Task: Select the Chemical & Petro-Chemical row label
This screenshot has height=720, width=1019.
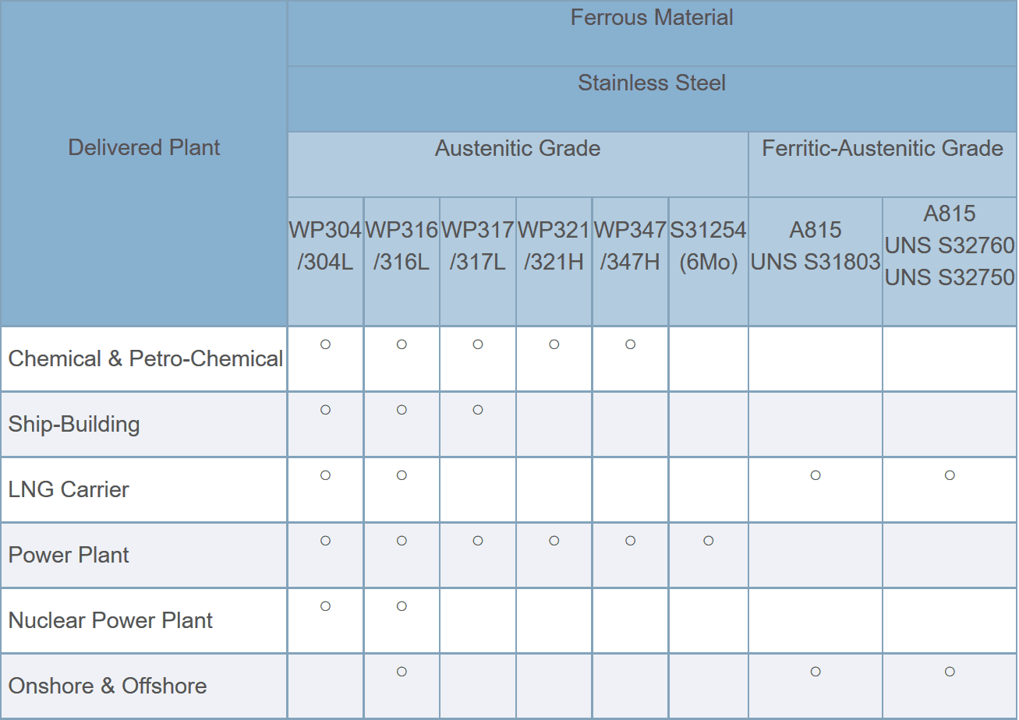Action: tap(145, 359)
